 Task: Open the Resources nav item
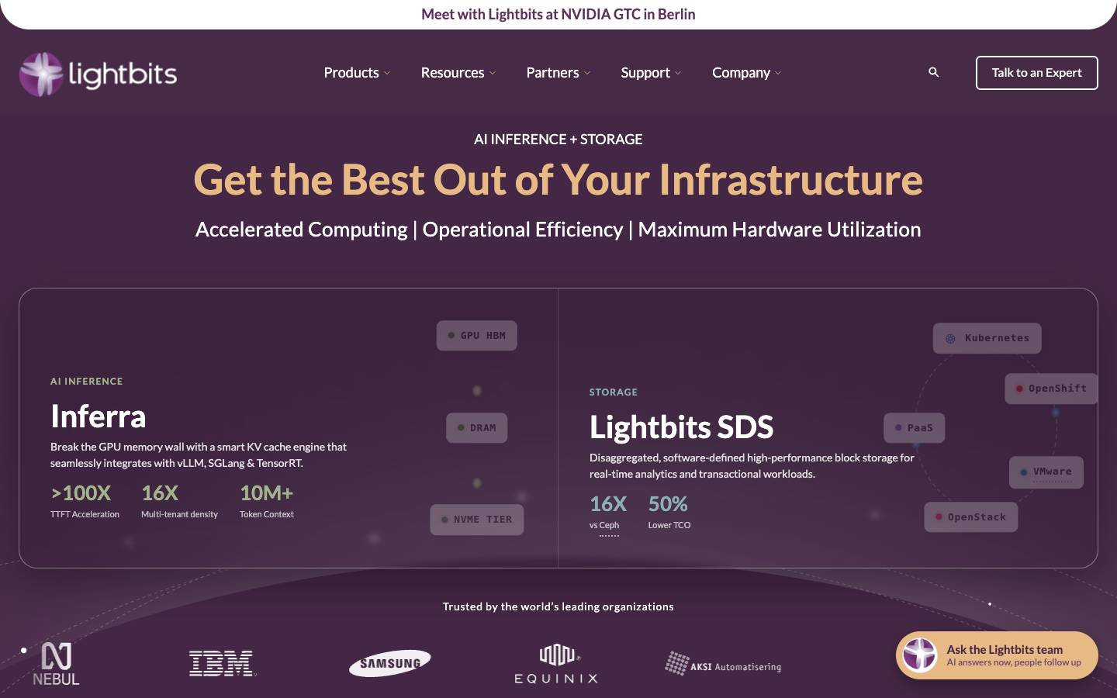pos(452,72)
